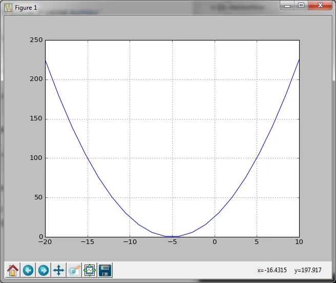This screenshot has height=283, width=336.
Task: Click the x-axis label −15
Action: (88, 242)
